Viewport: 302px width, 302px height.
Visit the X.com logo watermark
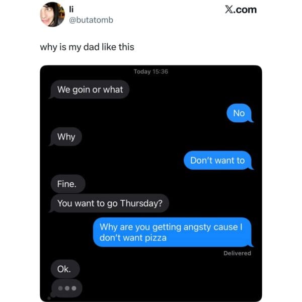241,10
